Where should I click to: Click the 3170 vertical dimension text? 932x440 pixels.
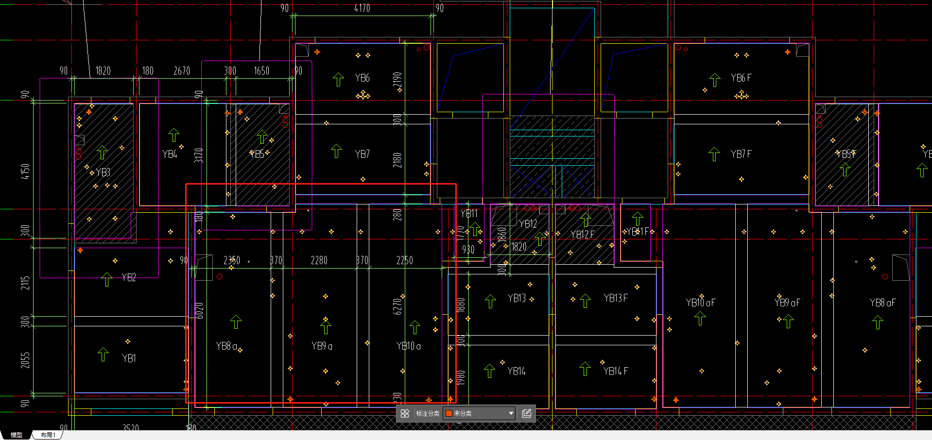pyautogui.click(x=198, y=155)
